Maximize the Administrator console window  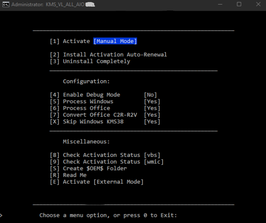tap(239, 4)
